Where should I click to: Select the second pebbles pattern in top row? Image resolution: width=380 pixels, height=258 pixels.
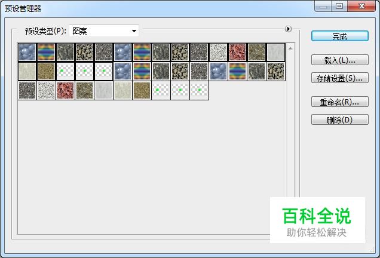180,52
